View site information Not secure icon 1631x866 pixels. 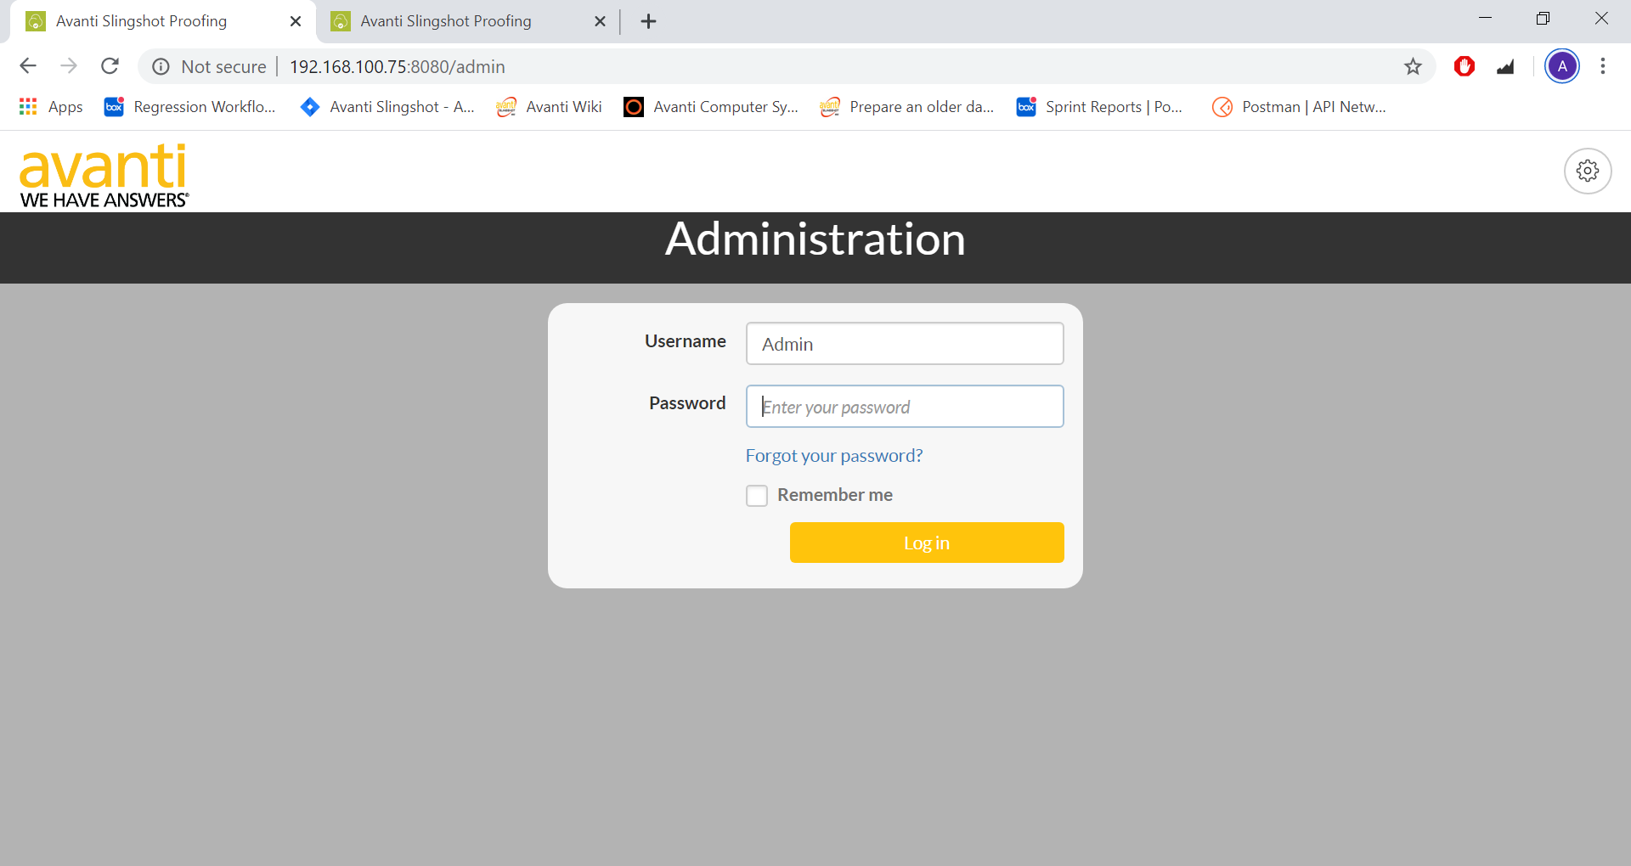(161, 66)
